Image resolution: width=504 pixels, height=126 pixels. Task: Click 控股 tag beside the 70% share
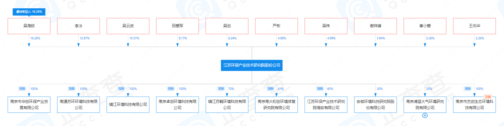(221, 89)
